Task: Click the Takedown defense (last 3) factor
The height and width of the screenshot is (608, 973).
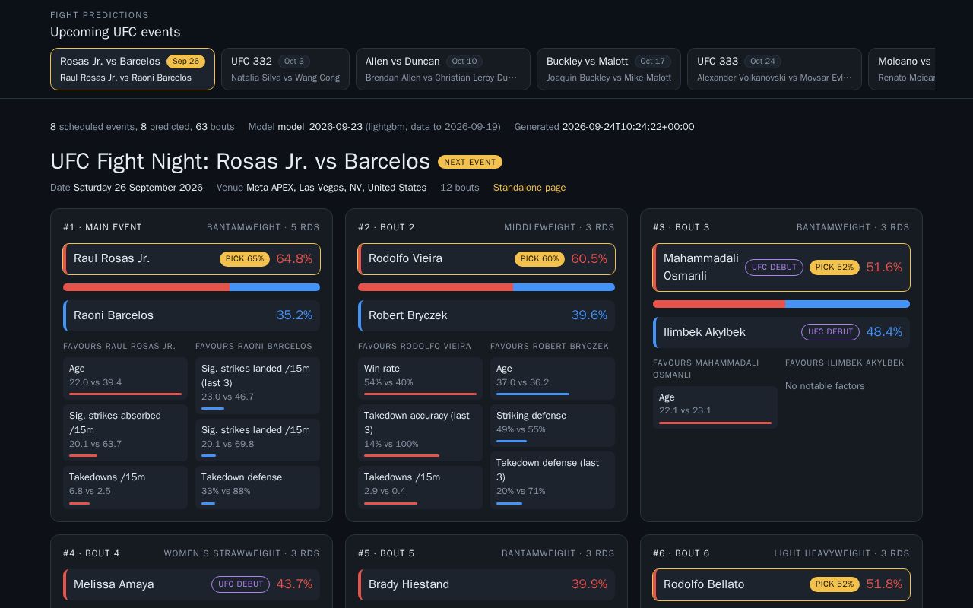Action: pyautogui.click(x=553, y=480)
